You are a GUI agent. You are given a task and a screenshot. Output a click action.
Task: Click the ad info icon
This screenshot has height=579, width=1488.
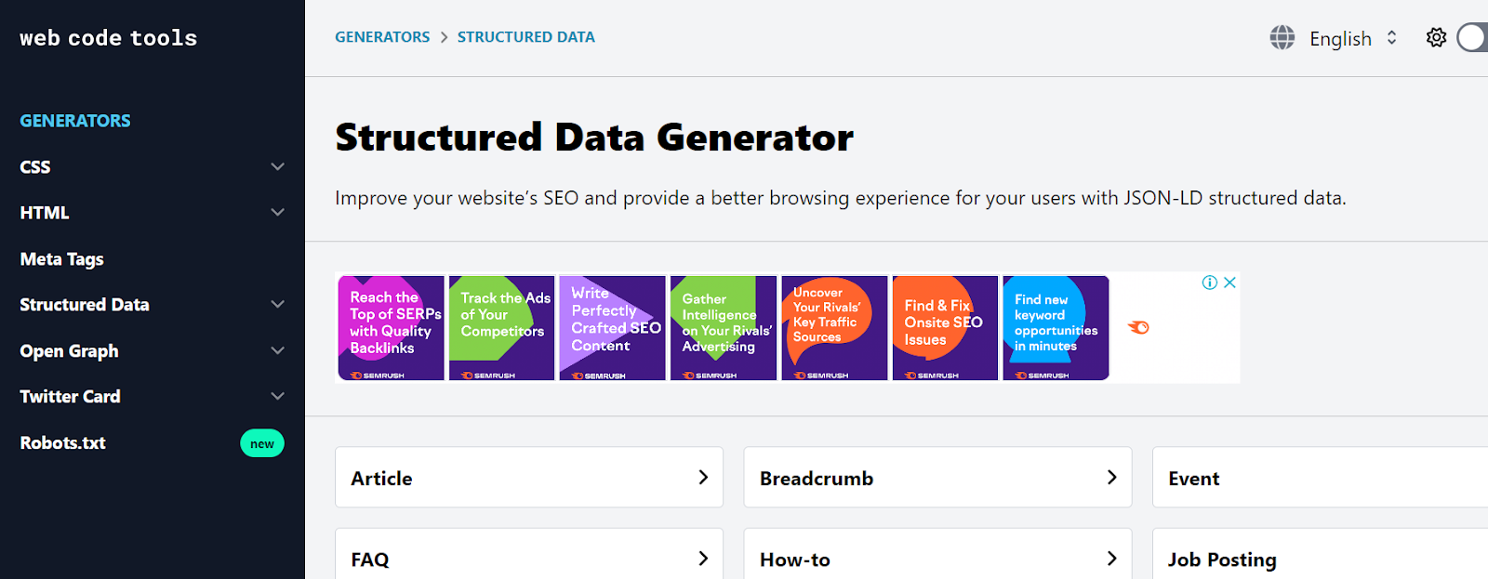pyautogui.click(x=1209, y=283)
